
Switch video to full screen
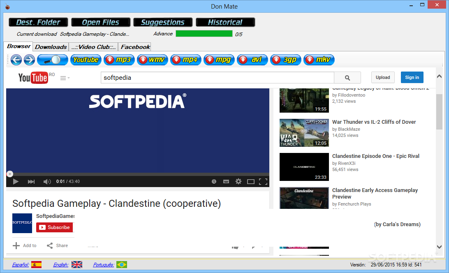[263, 182]
